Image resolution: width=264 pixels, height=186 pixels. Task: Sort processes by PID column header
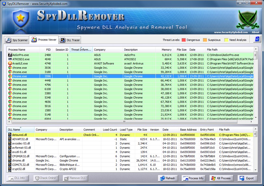click(46, 50)
